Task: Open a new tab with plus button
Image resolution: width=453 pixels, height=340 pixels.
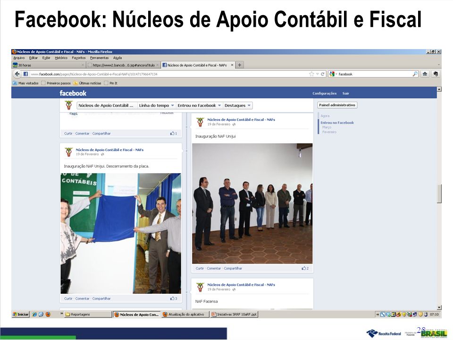Action: 240,65
